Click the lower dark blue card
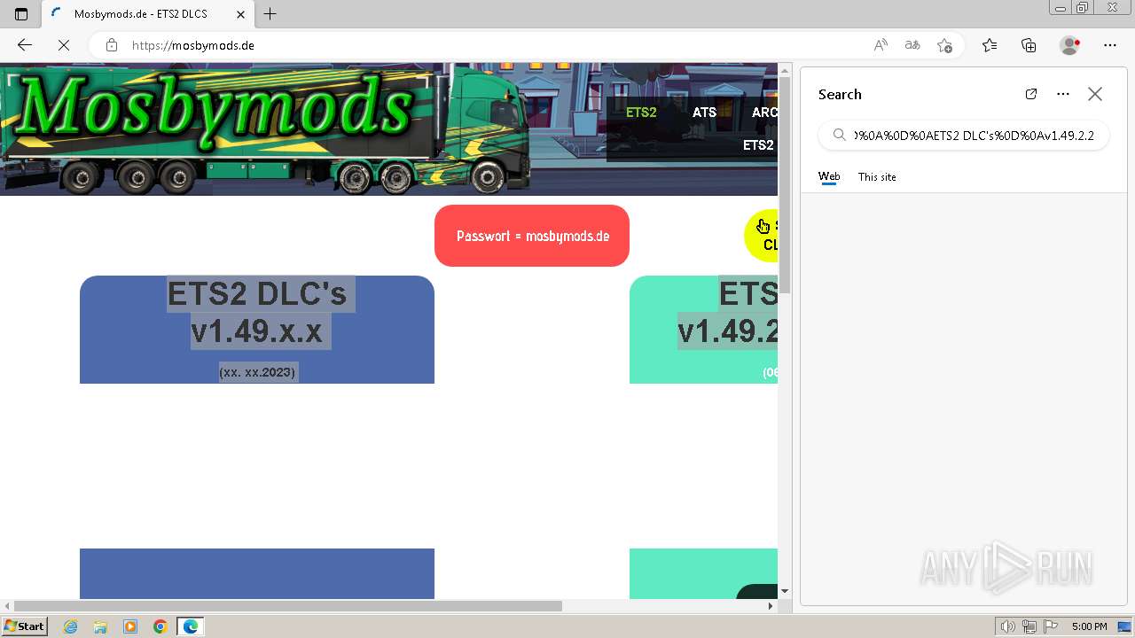The height and width of the screenshot is (638, 1135). (257, 573)
